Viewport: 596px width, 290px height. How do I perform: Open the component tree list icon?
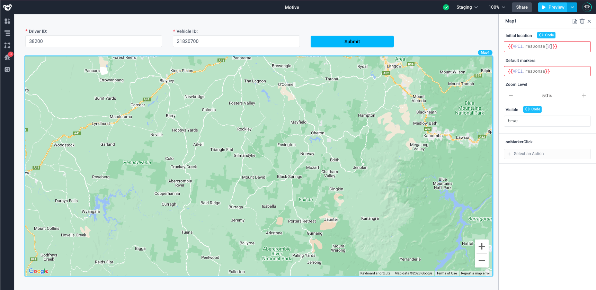coord(7,33)
